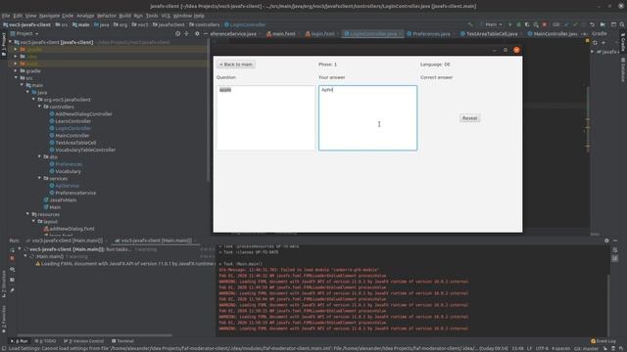
Task: Click the Locate target icon in Project panel
Action: pyautogui.click(x=178, y=34)
